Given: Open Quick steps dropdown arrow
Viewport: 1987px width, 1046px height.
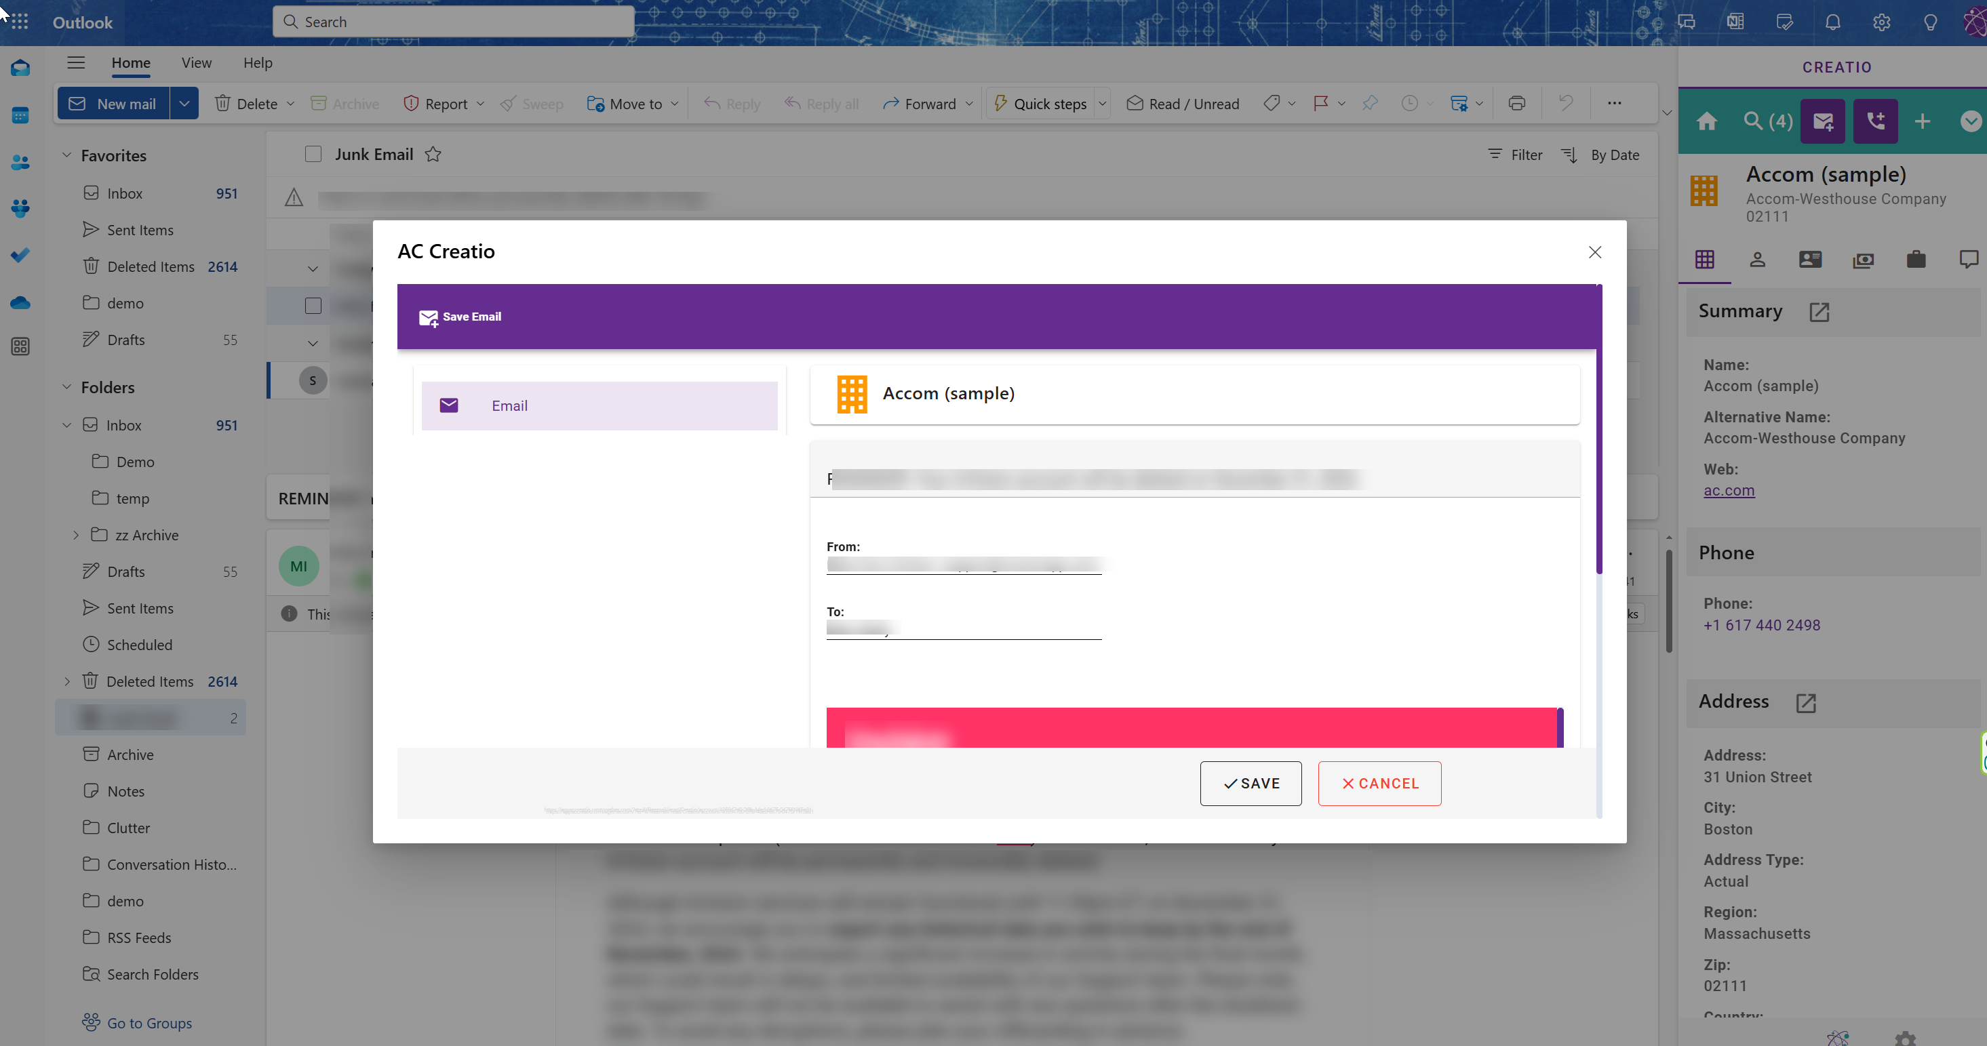Looking at the screenshot, I should (x=1102, y=103).
